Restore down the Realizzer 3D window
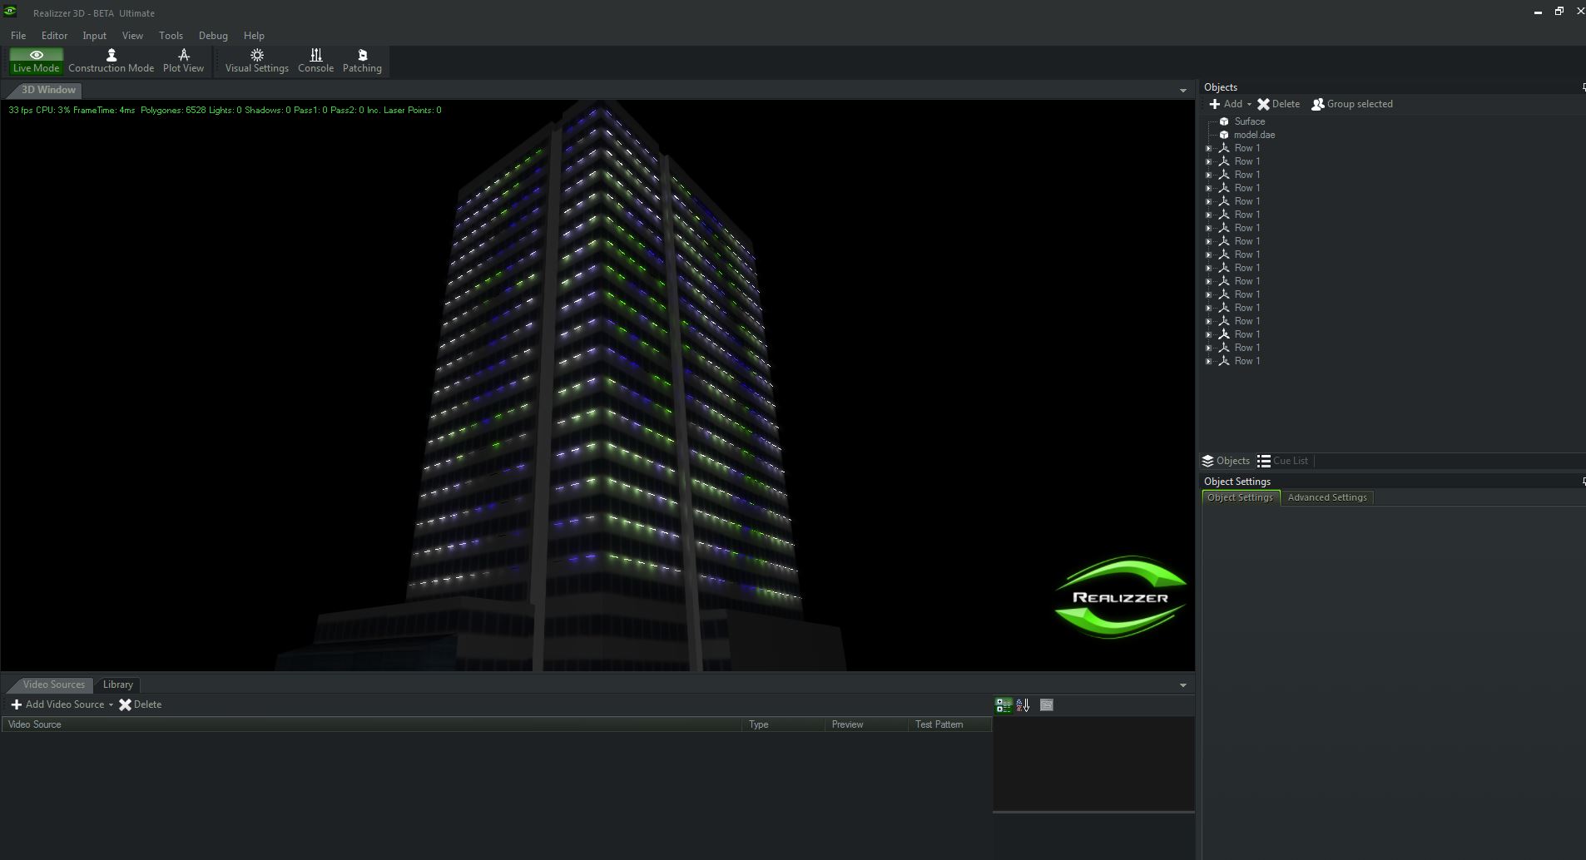Viewport: 1586px width, 860px height. point(1559,12)
